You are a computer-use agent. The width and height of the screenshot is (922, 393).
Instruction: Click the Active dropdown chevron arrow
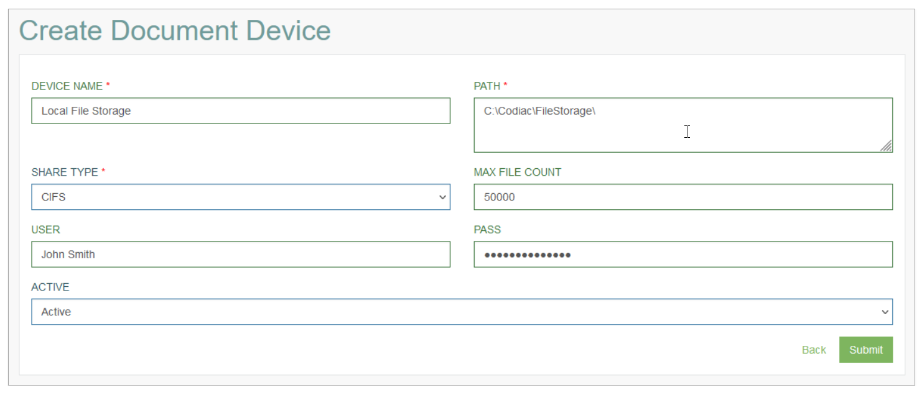(885, 312)
